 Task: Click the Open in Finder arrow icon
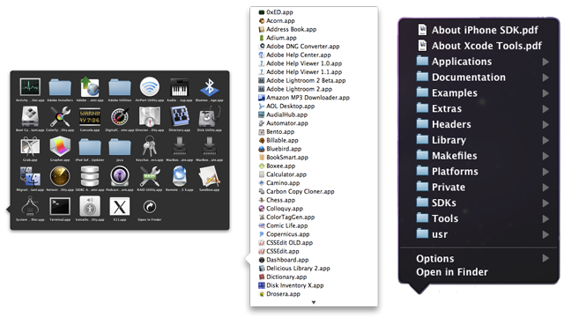tap(150, 207)
